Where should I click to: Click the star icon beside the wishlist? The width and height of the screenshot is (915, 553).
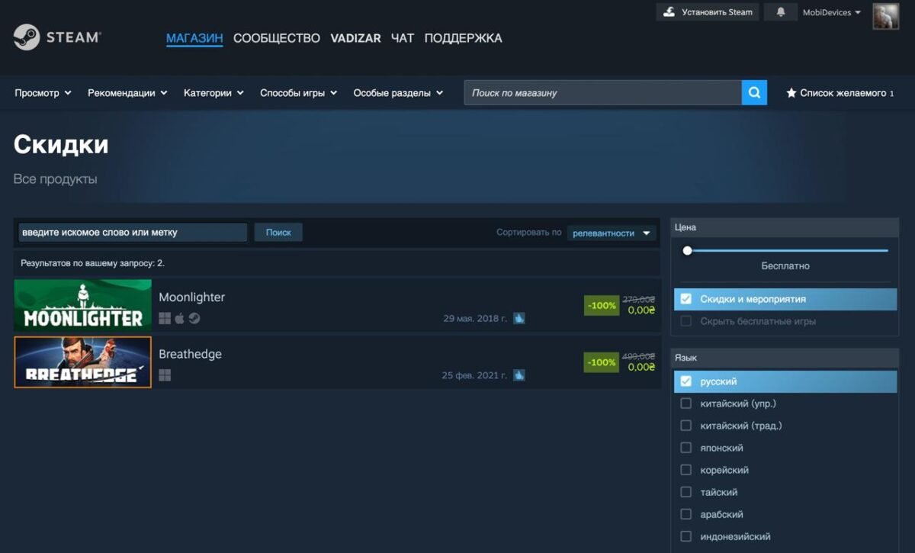click(x=791, y=93)
